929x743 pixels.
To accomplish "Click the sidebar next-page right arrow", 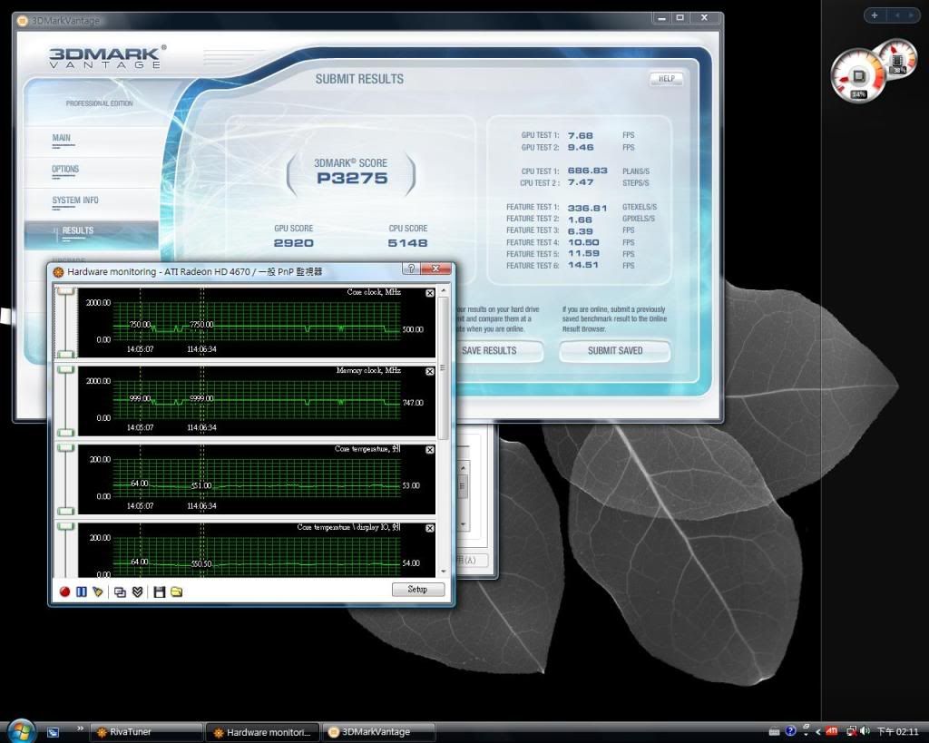I will pyautogui.click(x=911, y=15).
